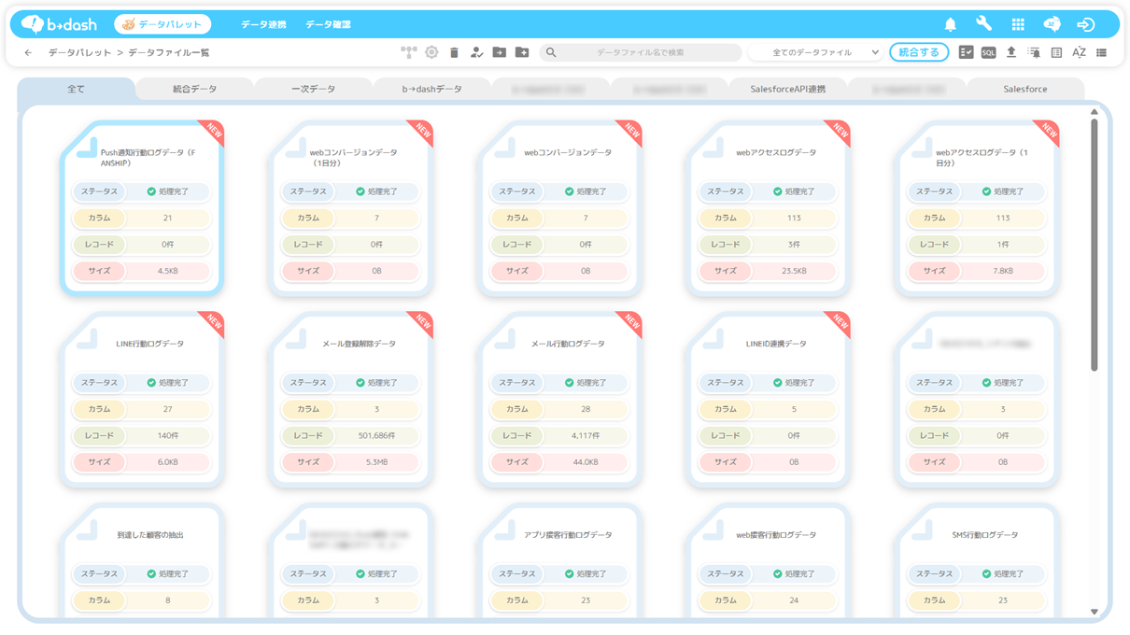
Task: Click the 統合する button
Action: [x=919, y=53]
